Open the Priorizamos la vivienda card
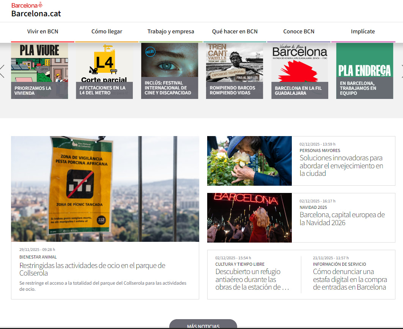403x329 pixels. (x=39, y=71)
